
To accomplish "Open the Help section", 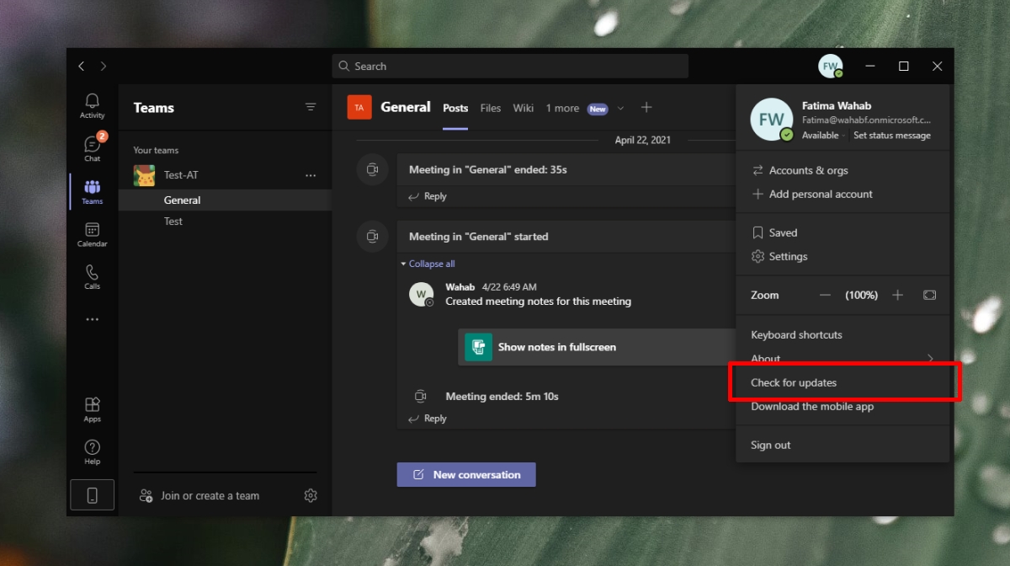I will (x=92, y=451).
